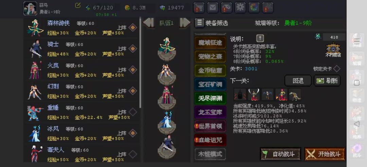This screenshot has width=367, height=167.
Task: Toggle 上阵 diamond for 重锤
Action: pos(133,112)
